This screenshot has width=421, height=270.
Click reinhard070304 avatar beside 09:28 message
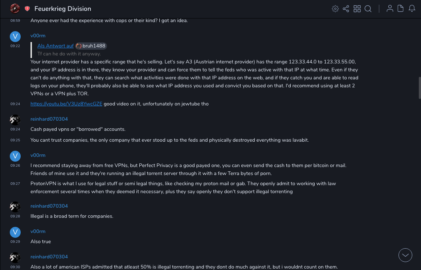click(x=15, y=207)
